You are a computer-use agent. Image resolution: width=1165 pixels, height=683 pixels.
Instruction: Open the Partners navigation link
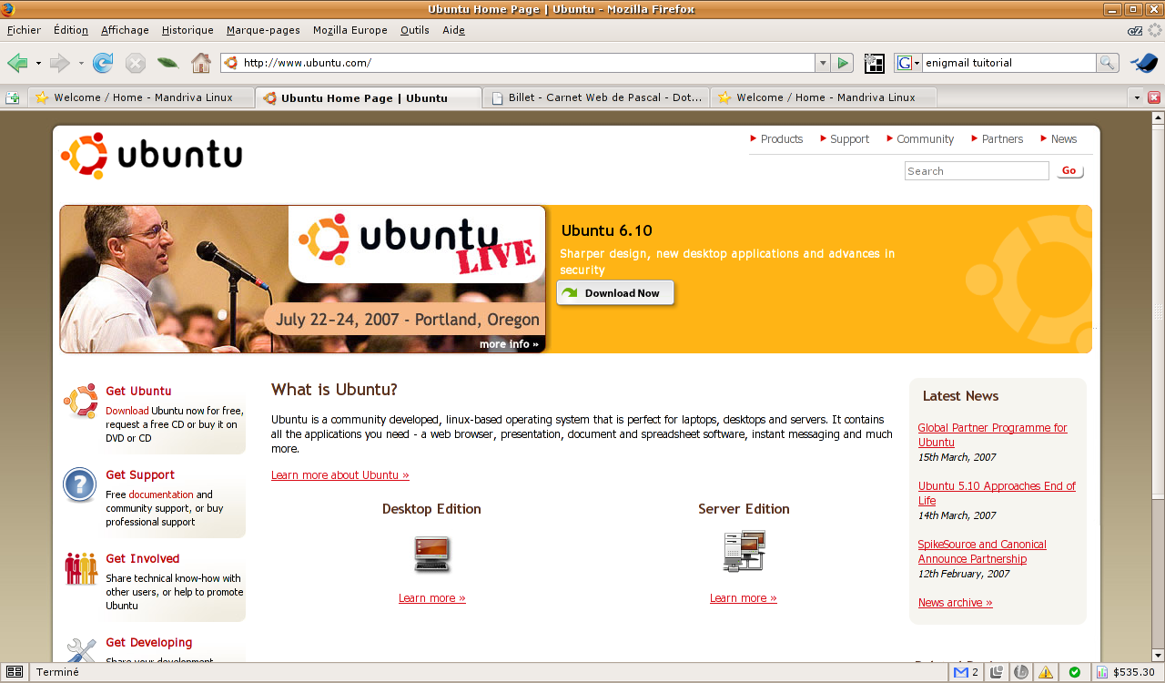(x=1003, y=139)
